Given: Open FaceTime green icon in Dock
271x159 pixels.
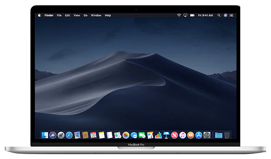Looking at the screenshot, I should pyautogui.click(x=142, y=135).
